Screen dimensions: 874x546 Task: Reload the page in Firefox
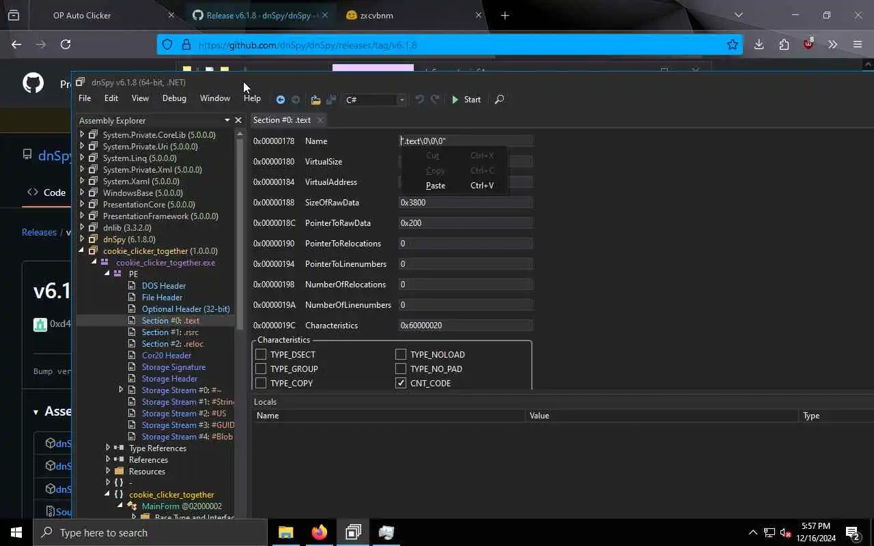tap(66, 44)
